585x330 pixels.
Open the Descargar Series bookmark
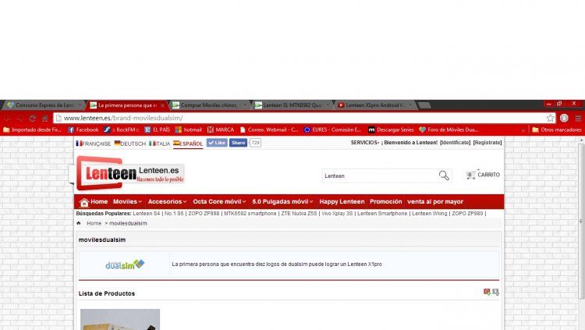pos(391,130)
